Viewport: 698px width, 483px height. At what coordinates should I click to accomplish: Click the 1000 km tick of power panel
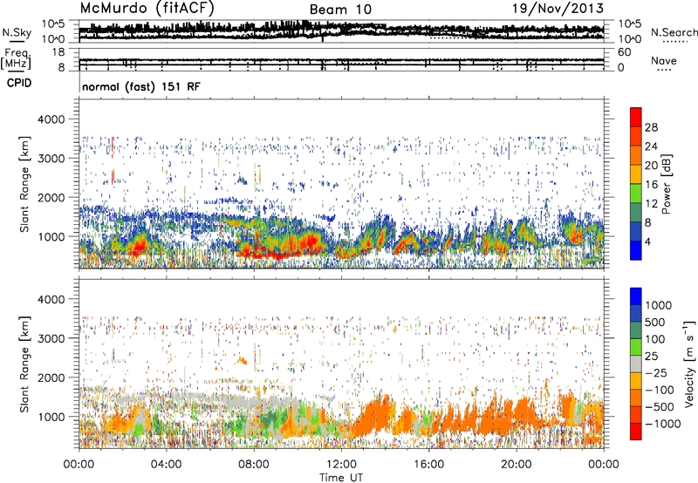click(51, 236)
